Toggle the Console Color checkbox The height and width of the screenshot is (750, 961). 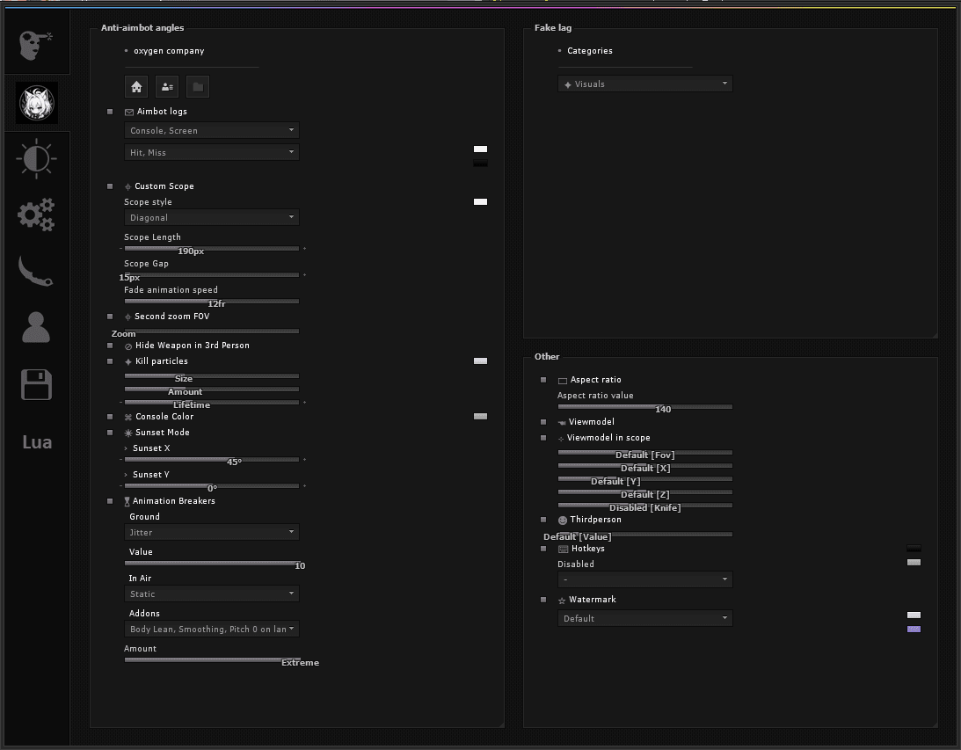point(110,417)
